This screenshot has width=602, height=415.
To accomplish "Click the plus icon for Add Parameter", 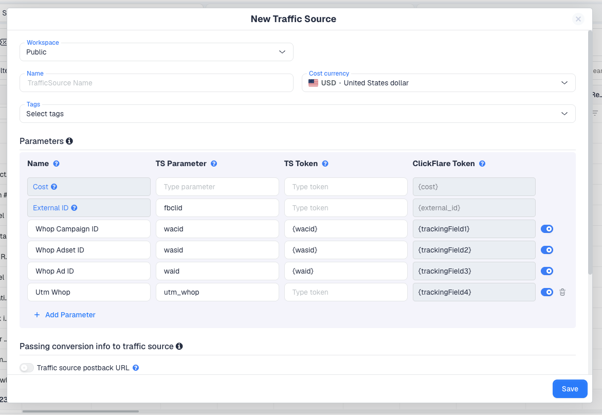I will pyautogui.click(x=37, y=315).
